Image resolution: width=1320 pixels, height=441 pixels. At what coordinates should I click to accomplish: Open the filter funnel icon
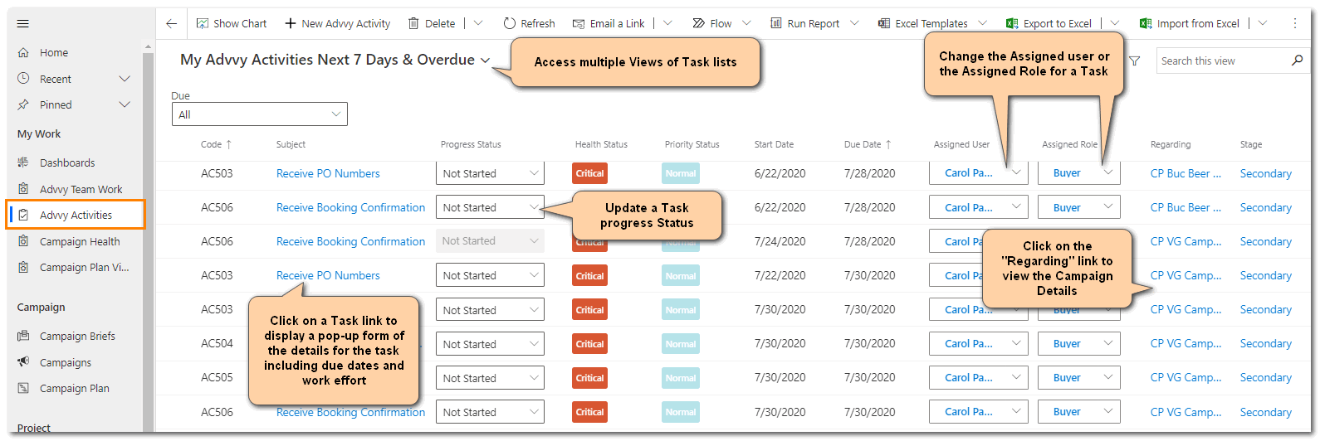coord(1134,61)
